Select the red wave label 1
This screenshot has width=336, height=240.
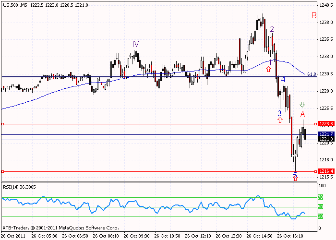point(270,62)
